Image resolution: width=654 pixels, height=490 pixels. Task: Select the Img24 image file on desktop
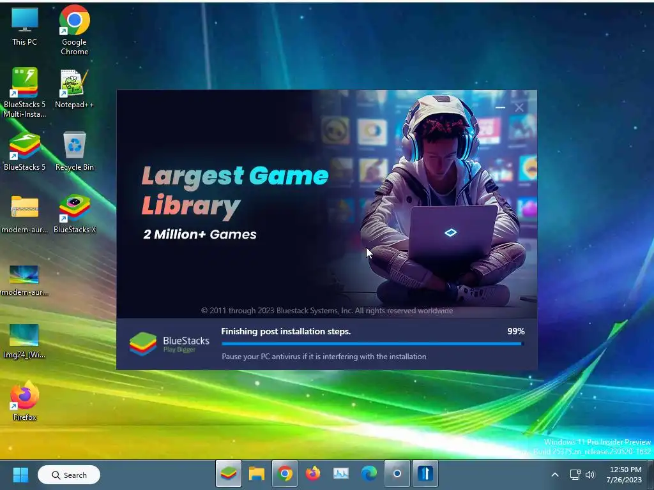(x=24, y=341)
